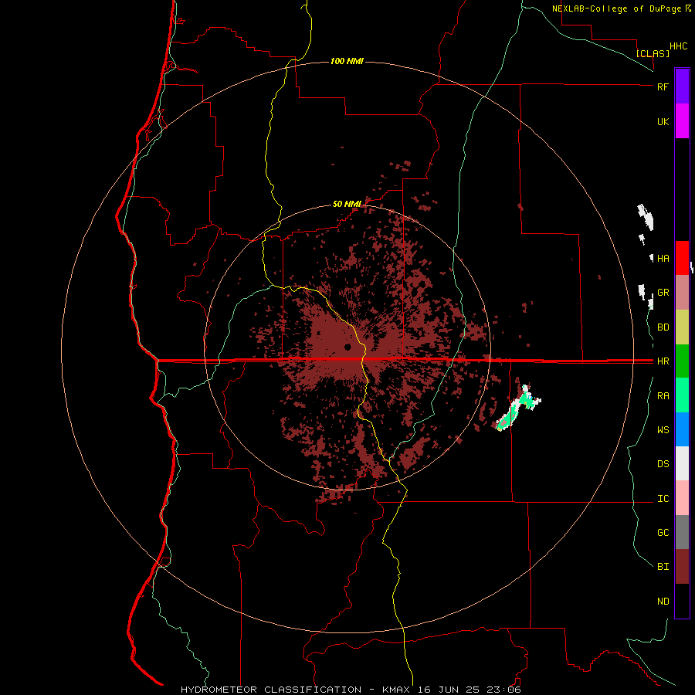Click the 'ND' legend label
Viewport: 695px width, 695px height.
click(663, 602)
